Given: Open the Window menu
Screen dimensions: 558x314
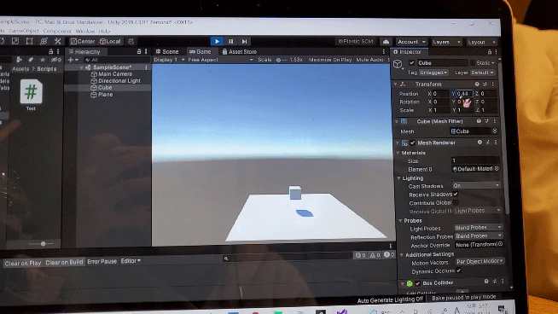Looking at the screenshot, I should 85,32.
